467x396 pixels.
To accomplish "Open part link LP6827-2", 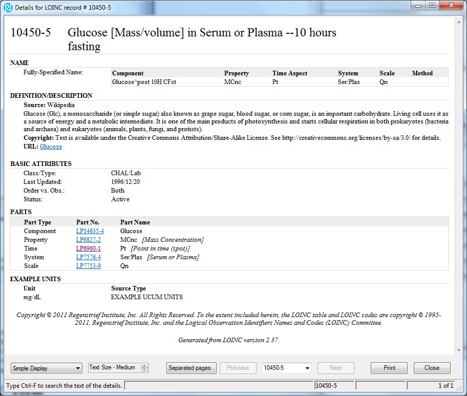I will [x=89, y=240].
